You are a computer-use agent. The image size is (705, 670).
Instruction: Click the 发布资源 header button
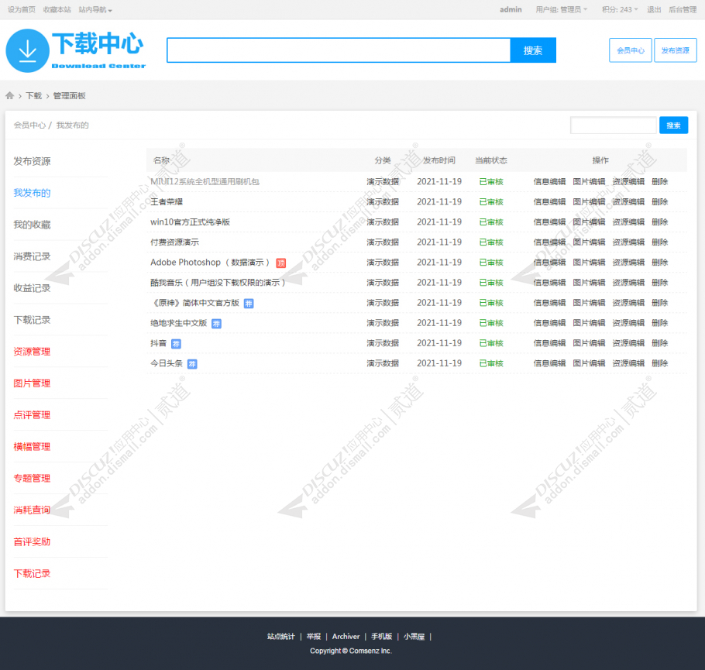point(676,50)
